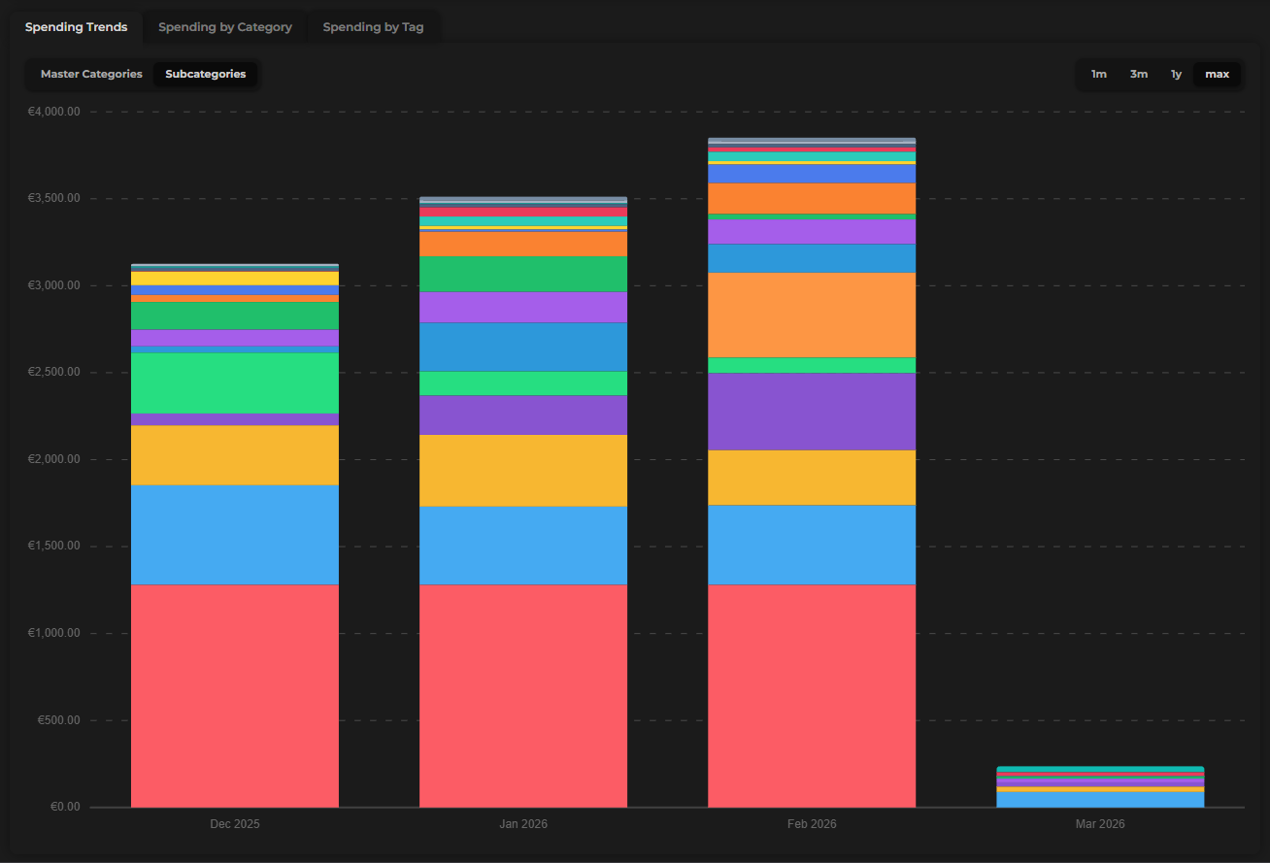Click the teal top segment of Mar 2026 bar
Image resolution: width=1270 pixels, height=863 pixels.
[x=1099, y=767]
